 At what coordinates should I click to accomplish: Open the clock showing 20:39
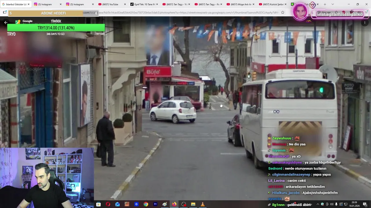click(355, 204)
